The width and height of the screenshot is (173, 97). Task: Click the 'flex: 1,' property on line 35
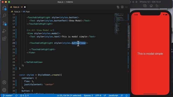click(29, 81)
